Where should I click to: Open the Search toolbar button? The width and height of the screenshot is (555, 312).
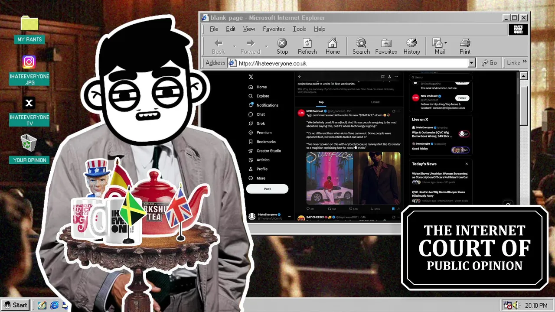click(x=361, y=46)
